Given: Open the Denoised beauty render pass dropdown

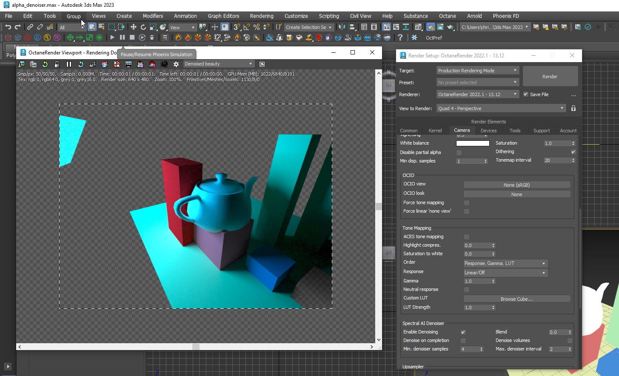Looking at the screenshot, I should pyautogui.click(x=219, y=64).
